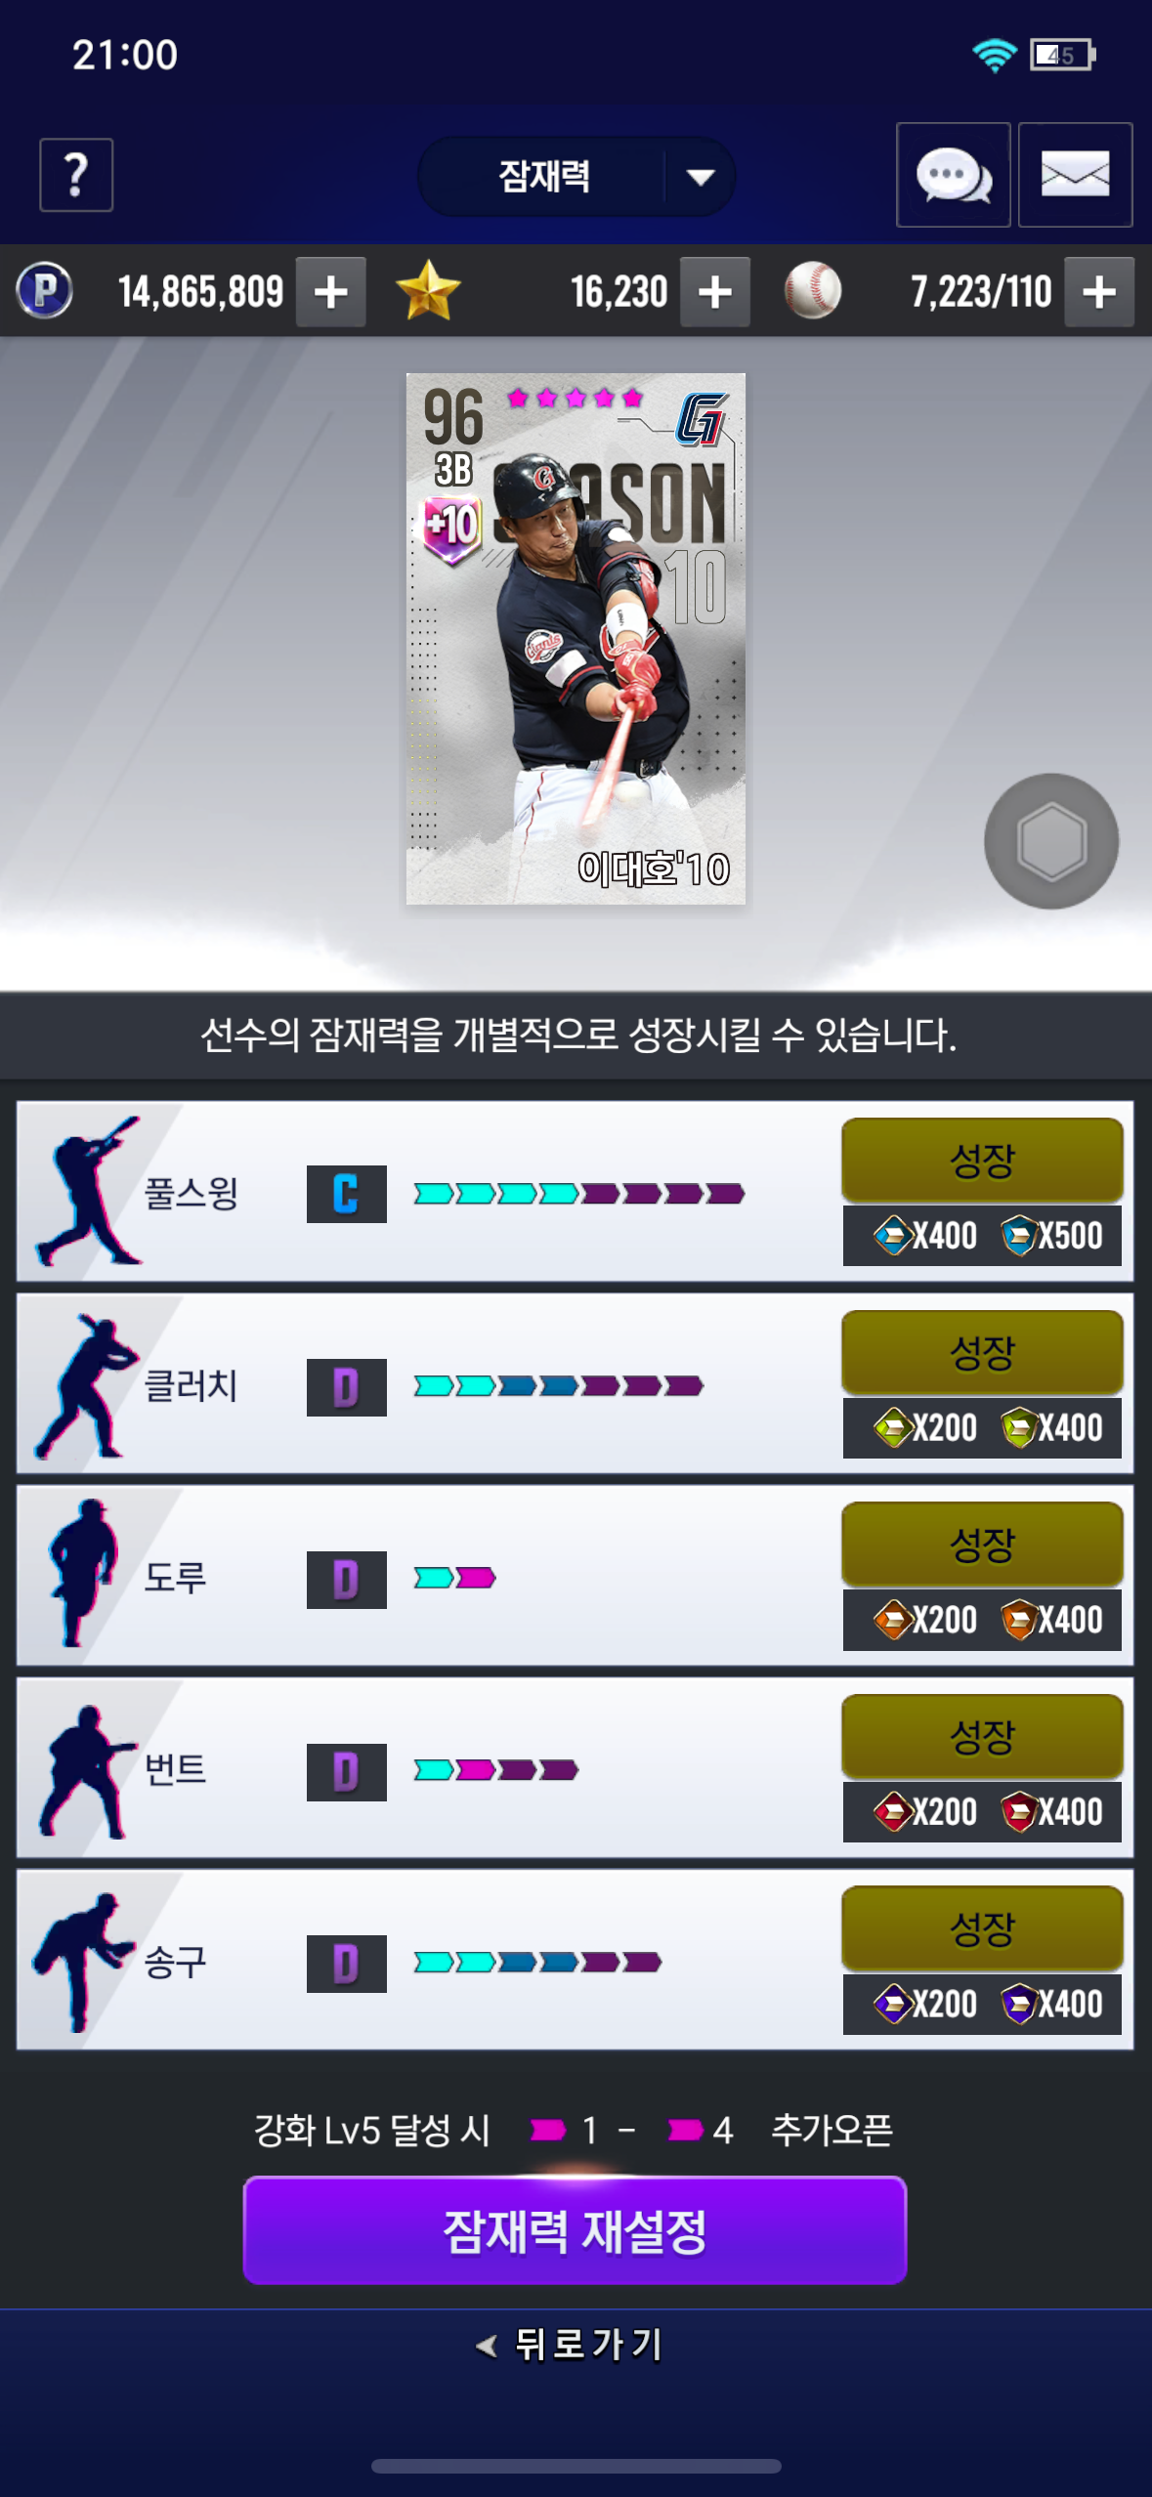Add more baseballs with plus
The height and width of the screenshot is (2497, 1152).
tap(1099, 291)
